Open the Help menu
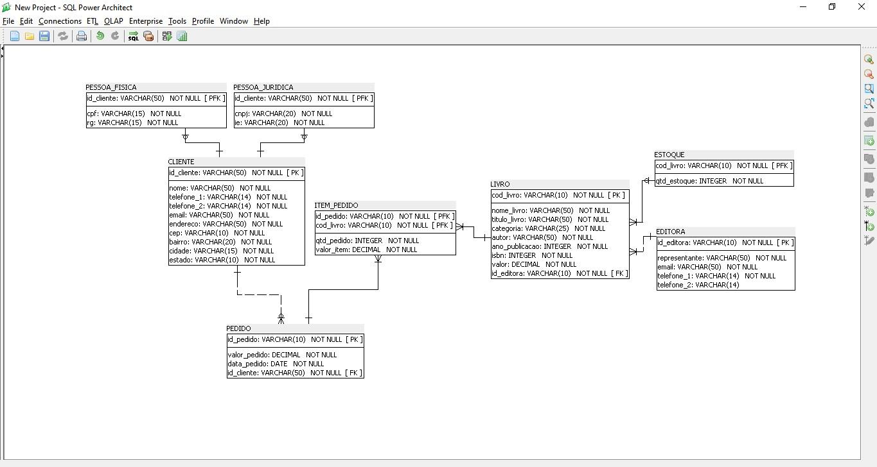Viewport: 877px width, 467px height. click(261, 21)
